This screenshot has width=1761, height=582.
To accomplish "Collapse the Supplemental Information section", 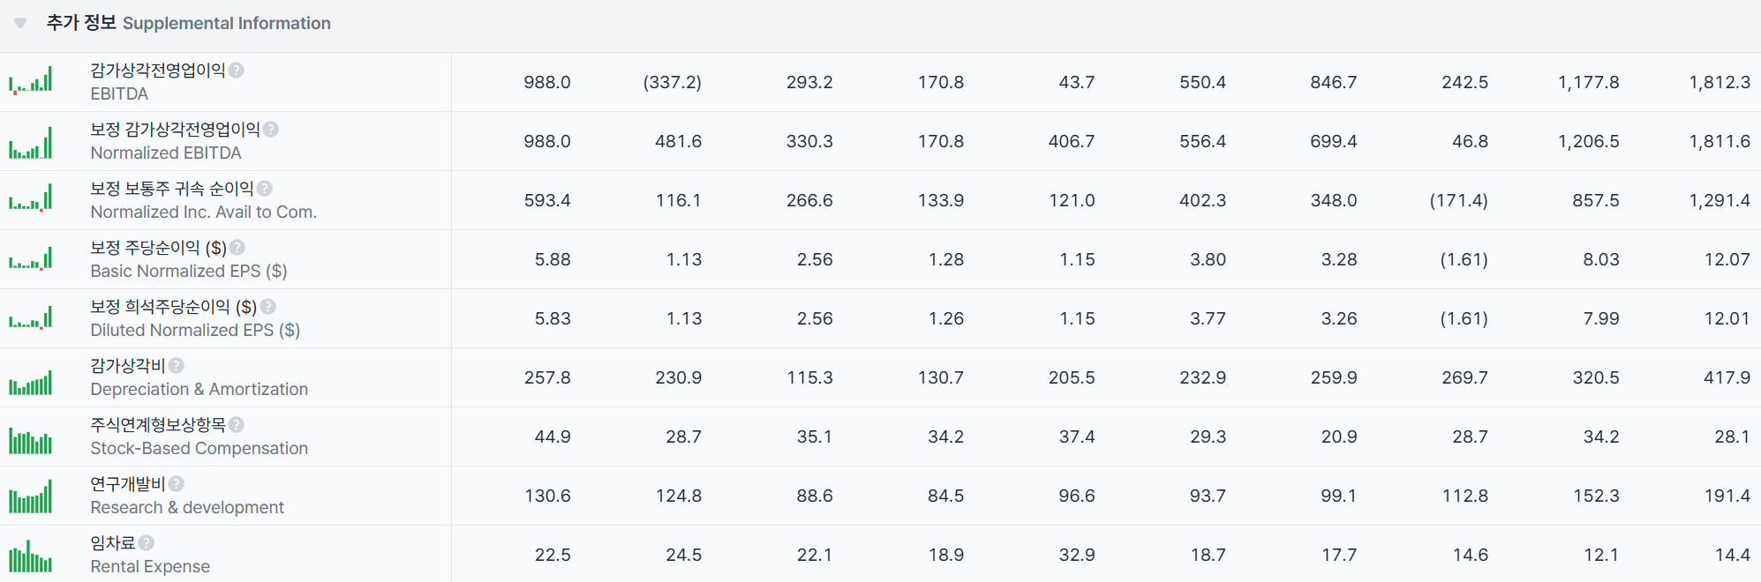I will pyautogui.click(x=20, y=23).
